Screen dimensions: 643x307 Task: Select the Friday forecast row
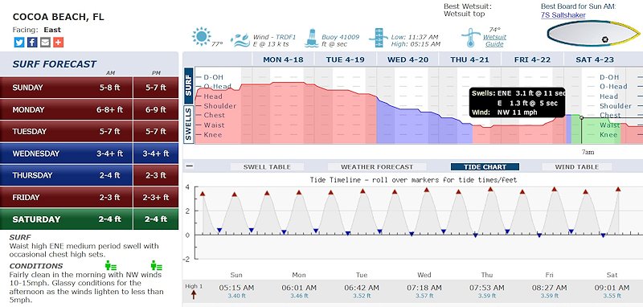coord(89,197)
